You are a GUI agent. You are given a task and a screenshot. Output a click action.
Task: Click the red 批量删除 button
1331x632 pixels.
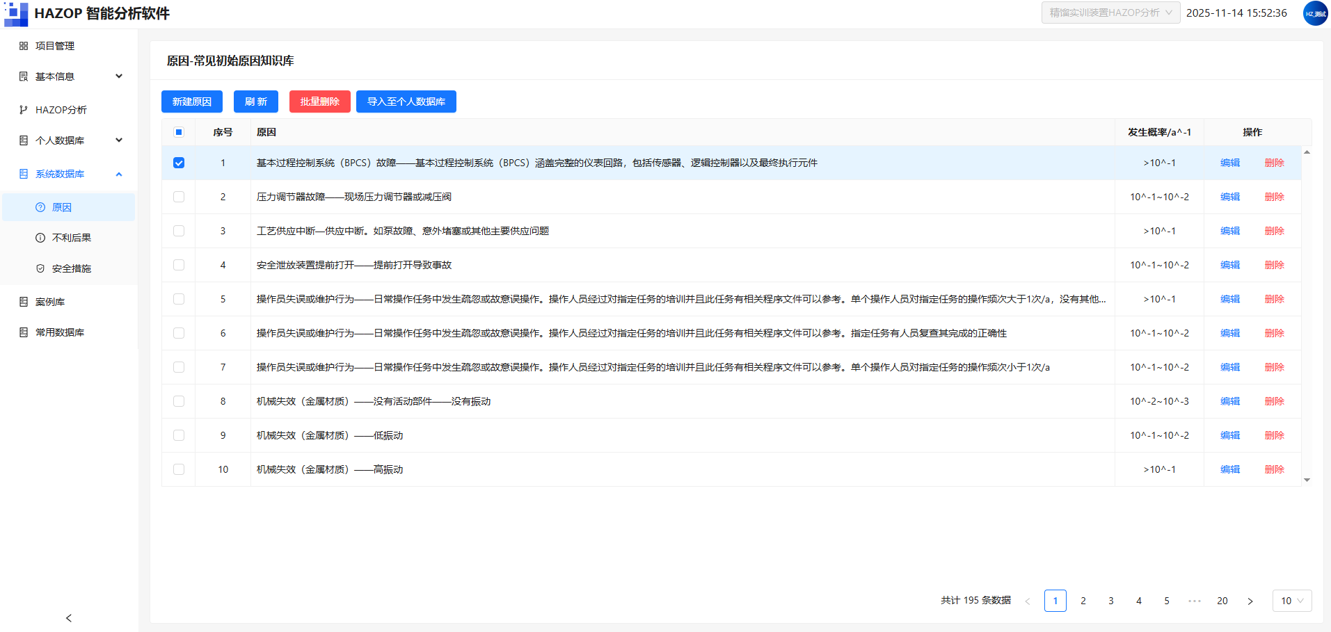coord(320,102)
